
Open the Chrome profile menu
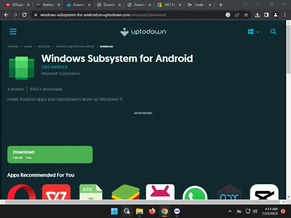click(x=276, y=15)
